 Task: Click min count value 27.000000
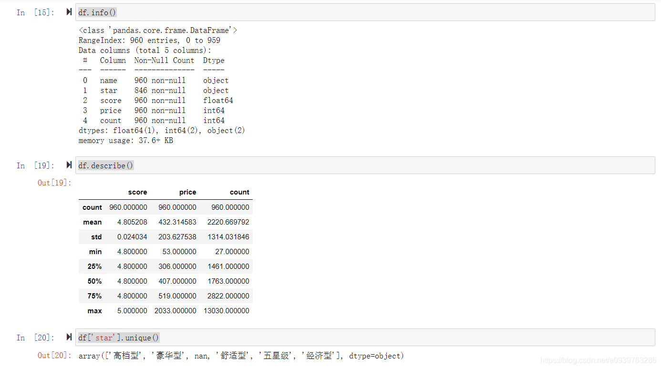(232, 252)
